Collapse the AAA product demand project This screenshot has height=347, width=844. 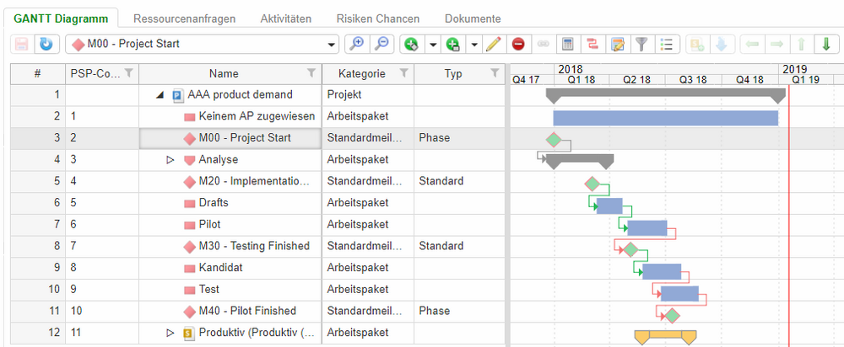tap(160, 95)
